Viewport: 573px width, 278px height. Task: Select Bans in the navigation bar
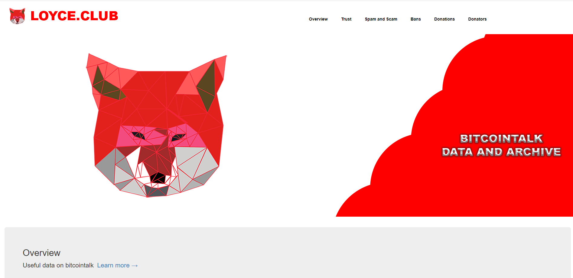coord(415,19)
